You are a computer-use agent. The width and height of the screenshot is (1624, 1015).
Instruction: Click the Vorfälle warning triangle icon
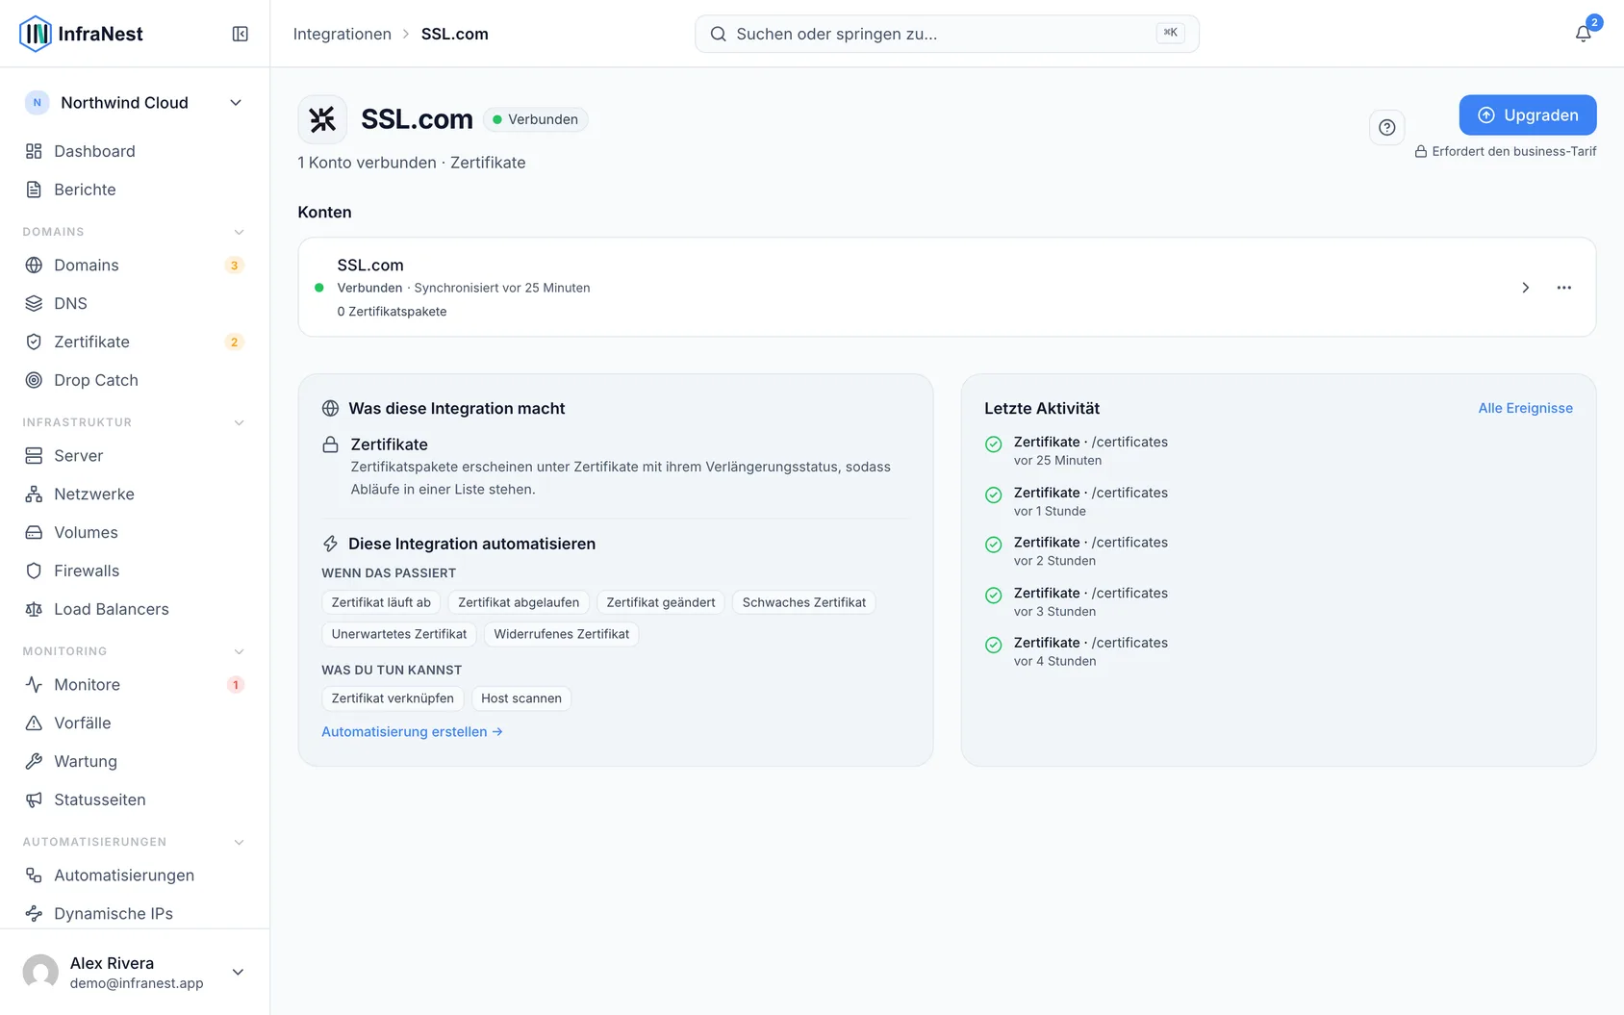click(x=34, y=723)
